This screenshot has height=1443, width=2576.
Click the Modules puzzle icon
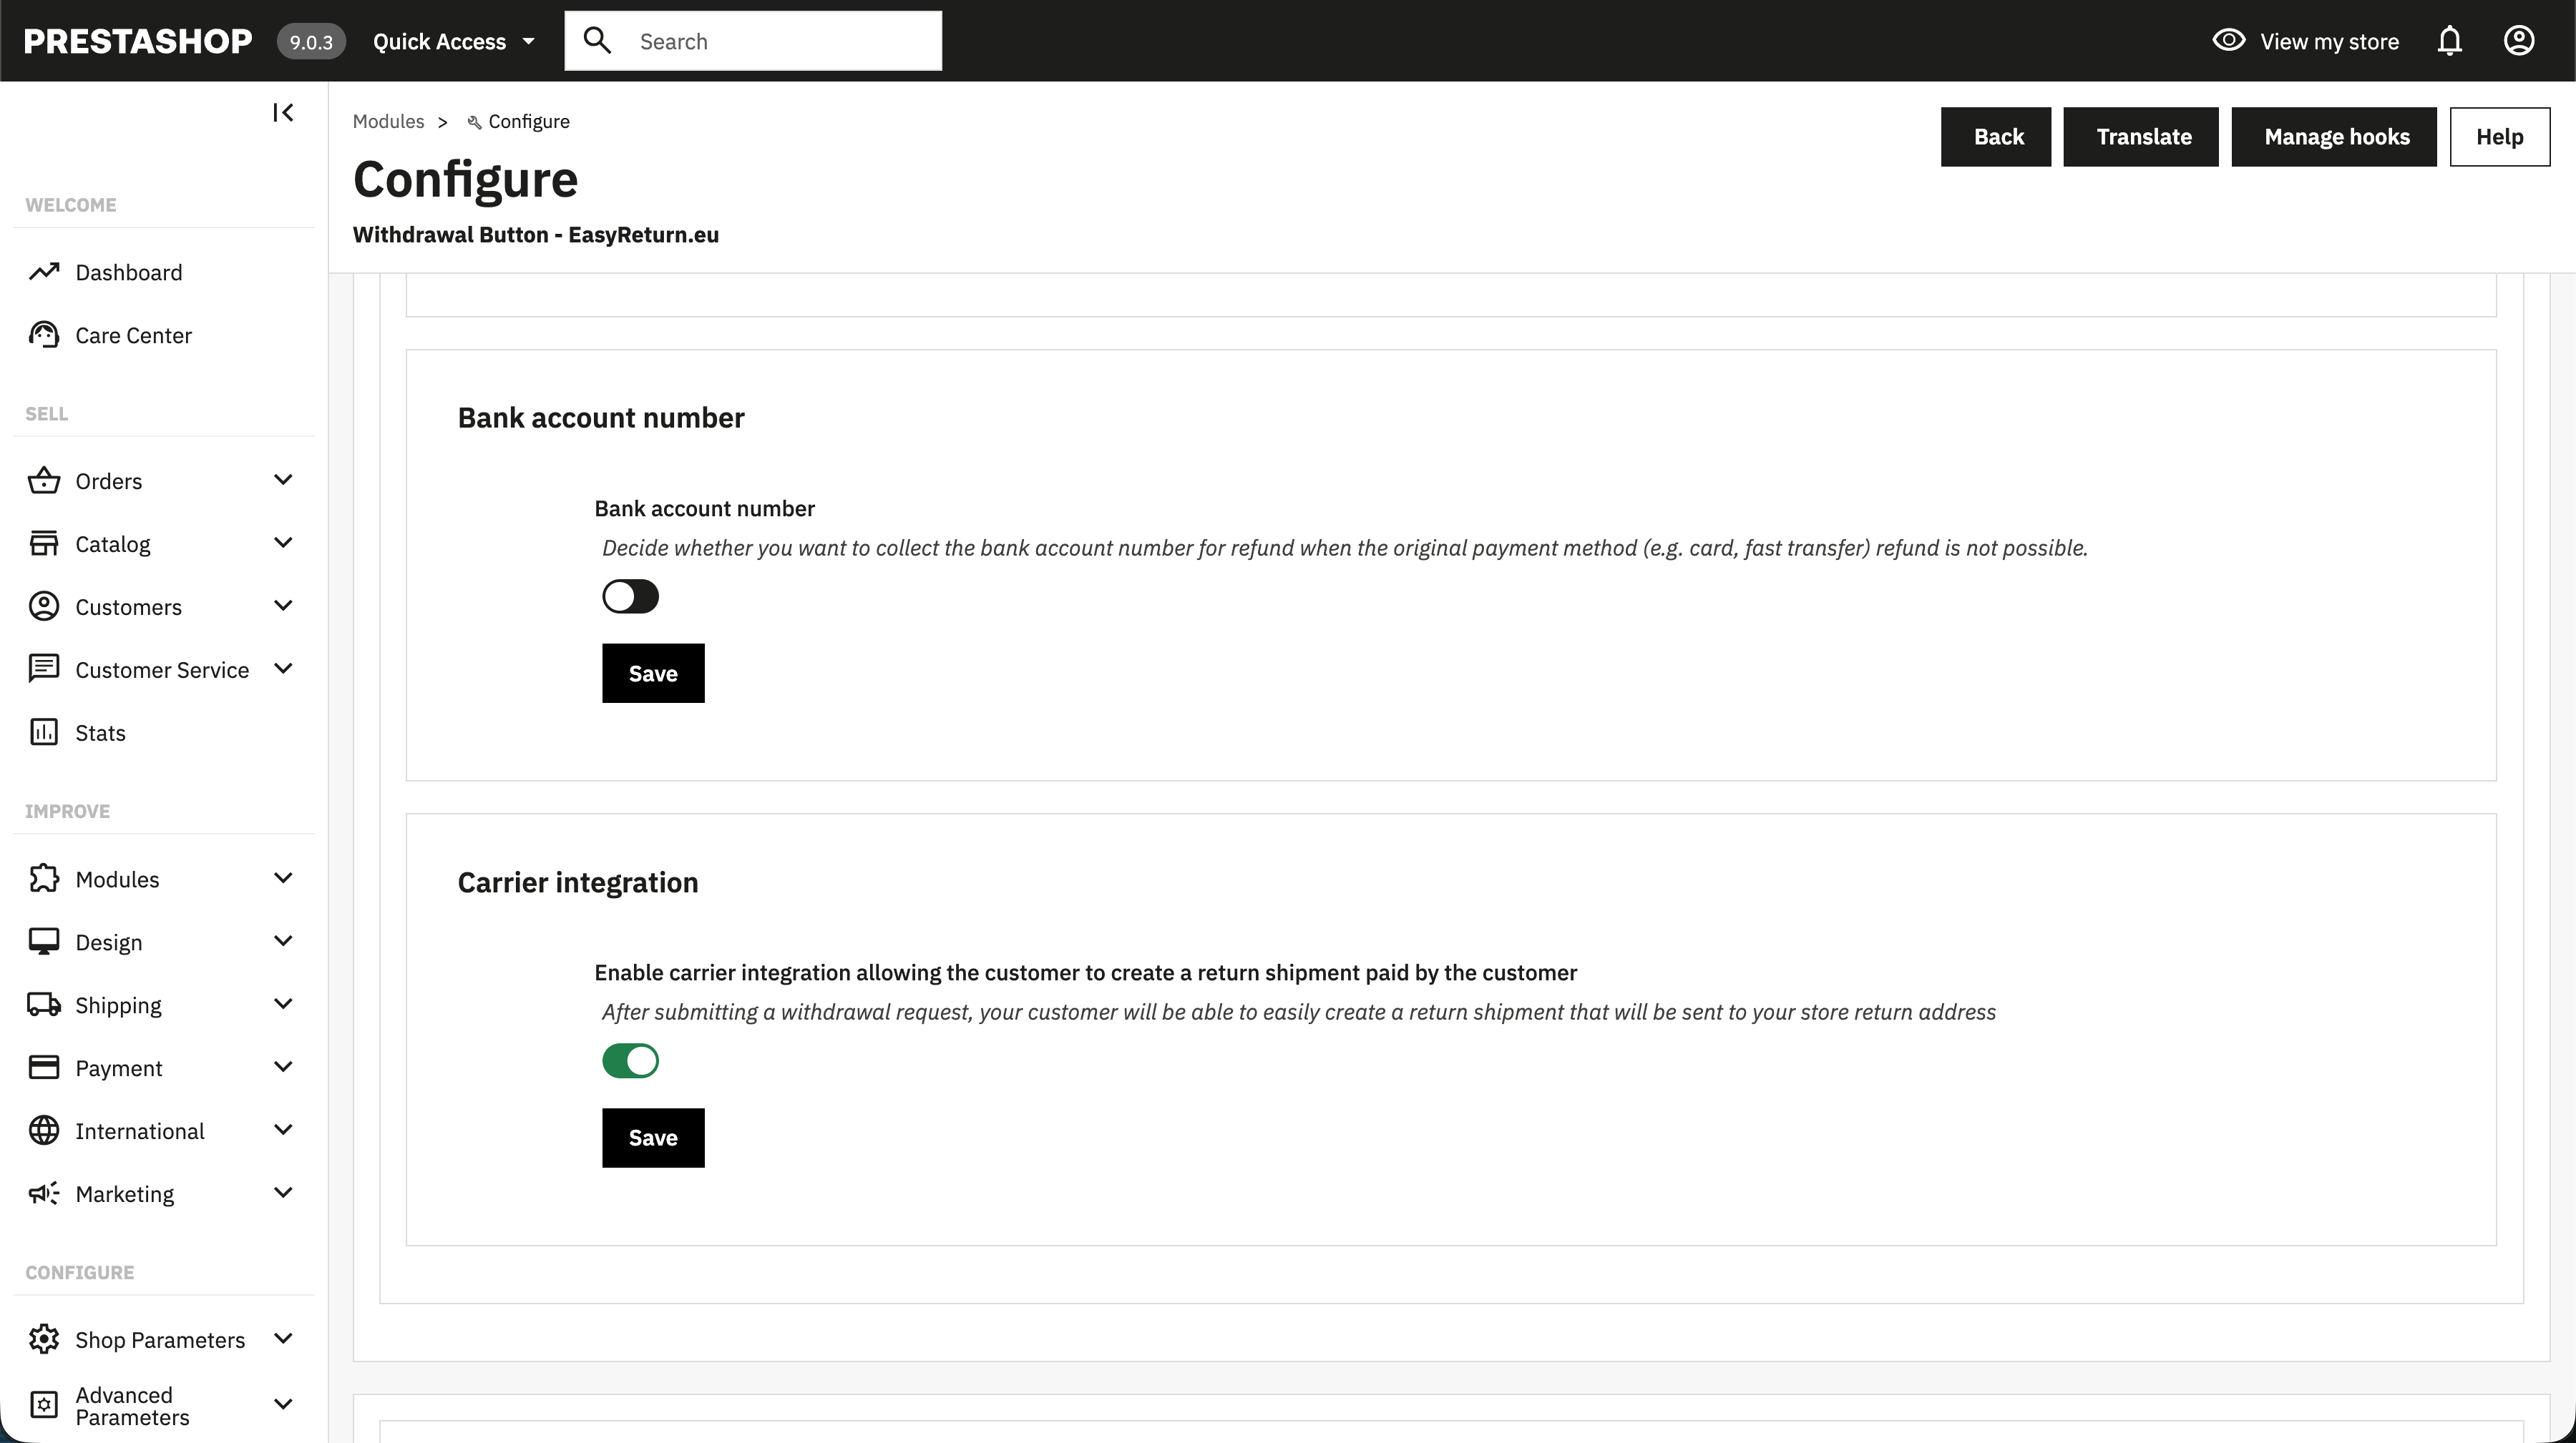[44, 878]
